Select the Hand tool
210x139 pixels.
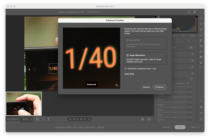(x=201, y=107)
